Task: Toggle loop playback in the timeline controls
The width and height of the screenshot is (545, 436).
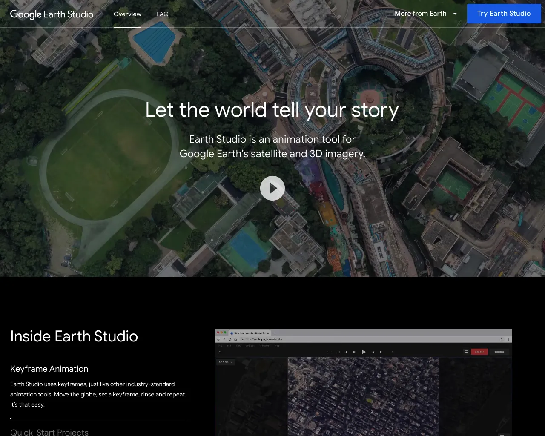Action: click(338, 352)
